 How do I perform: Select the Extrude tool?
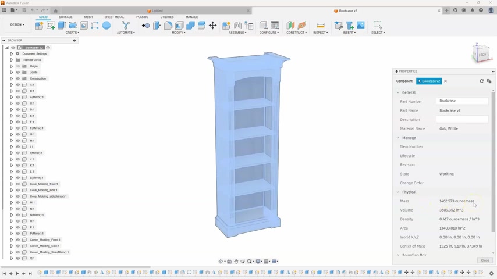62,26
